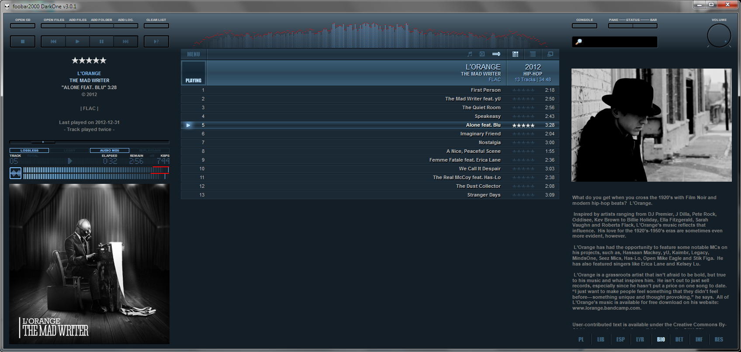Click the Clear List button
741x352 pixels.
(156, 26)
